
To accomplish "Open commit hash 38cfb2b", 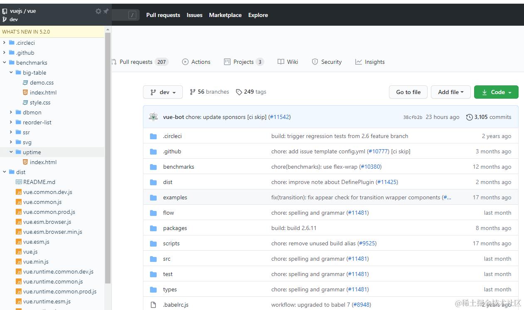I will (x=413, y=117).
